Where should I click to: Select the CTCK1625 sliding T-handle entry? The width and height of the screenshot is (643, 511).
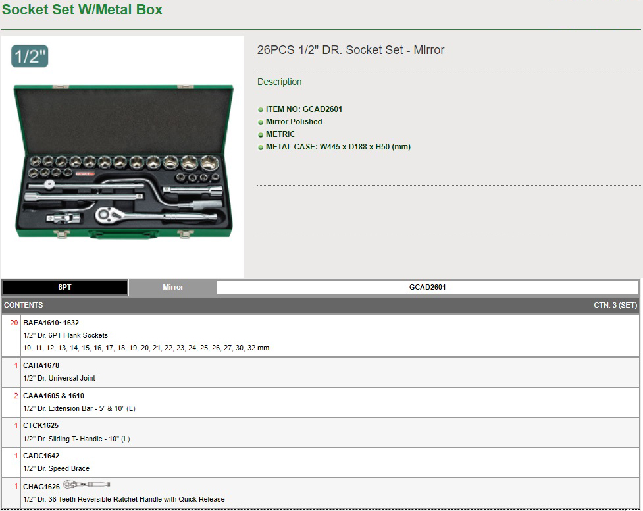tap(41, 425)
